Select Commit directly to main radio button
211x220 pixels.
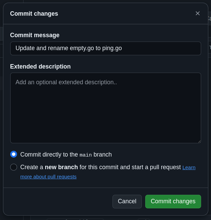(14, 154)
